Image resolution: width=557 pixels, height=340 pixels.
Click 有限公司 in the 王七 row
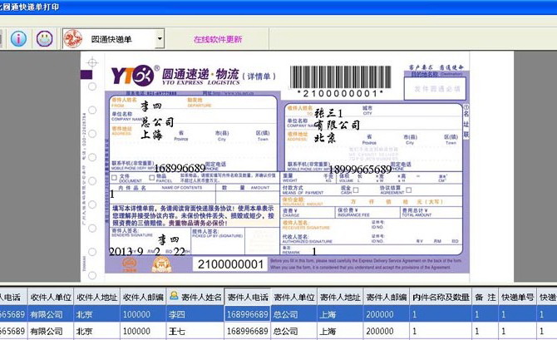pyautogui.click(x=51, y=331)
